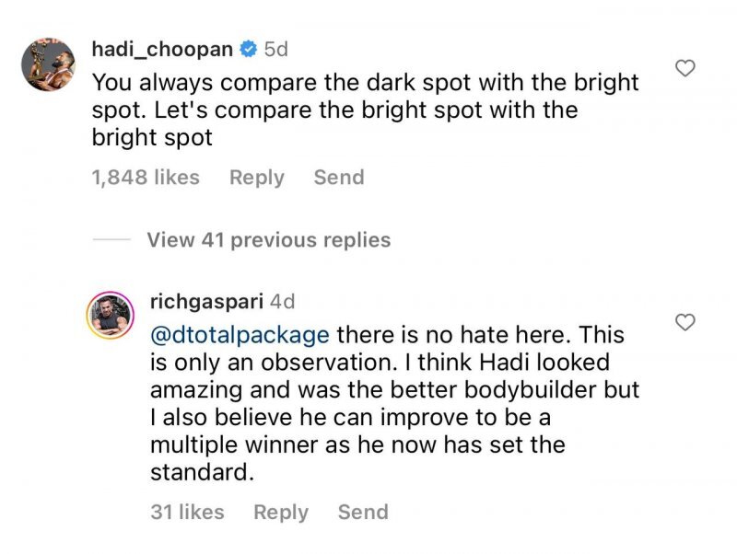Reply to hadi_choopan's comment
This screenshot has height=554, width=737.
coord(257,178)
